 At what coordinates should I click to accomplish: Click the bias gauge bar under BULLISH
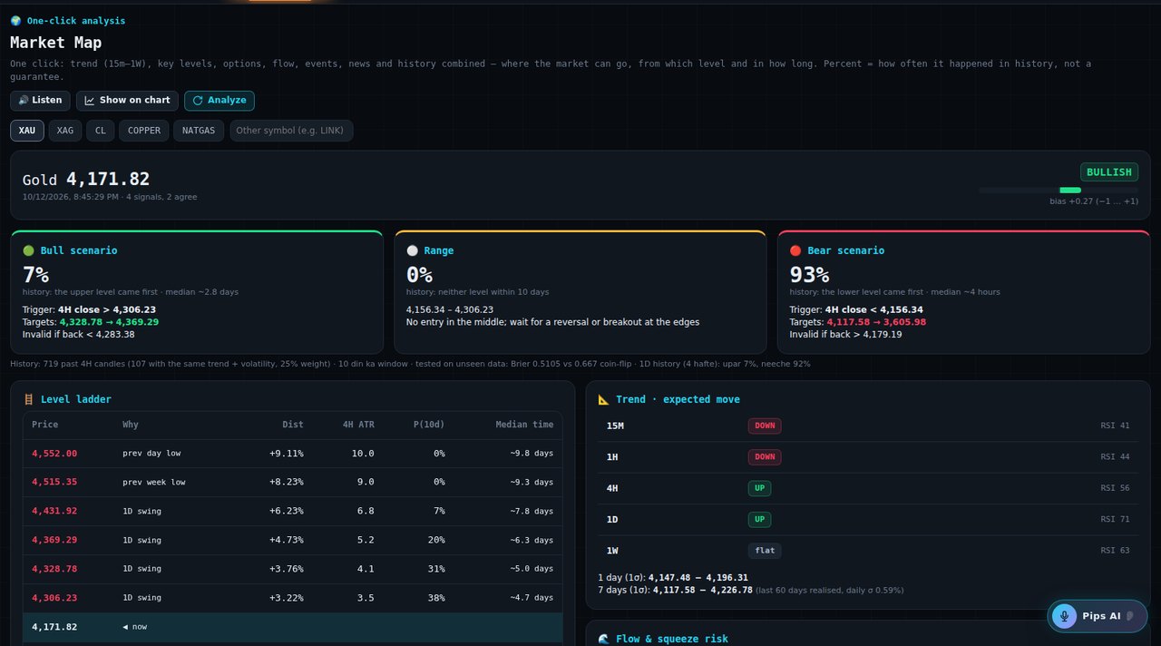[1059, 190]
